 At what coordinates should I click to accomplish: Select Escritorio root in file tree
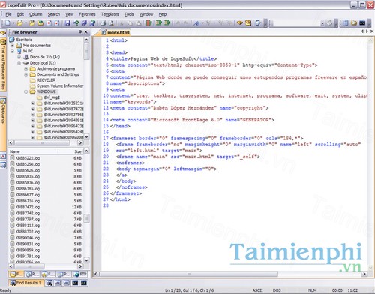24,40
